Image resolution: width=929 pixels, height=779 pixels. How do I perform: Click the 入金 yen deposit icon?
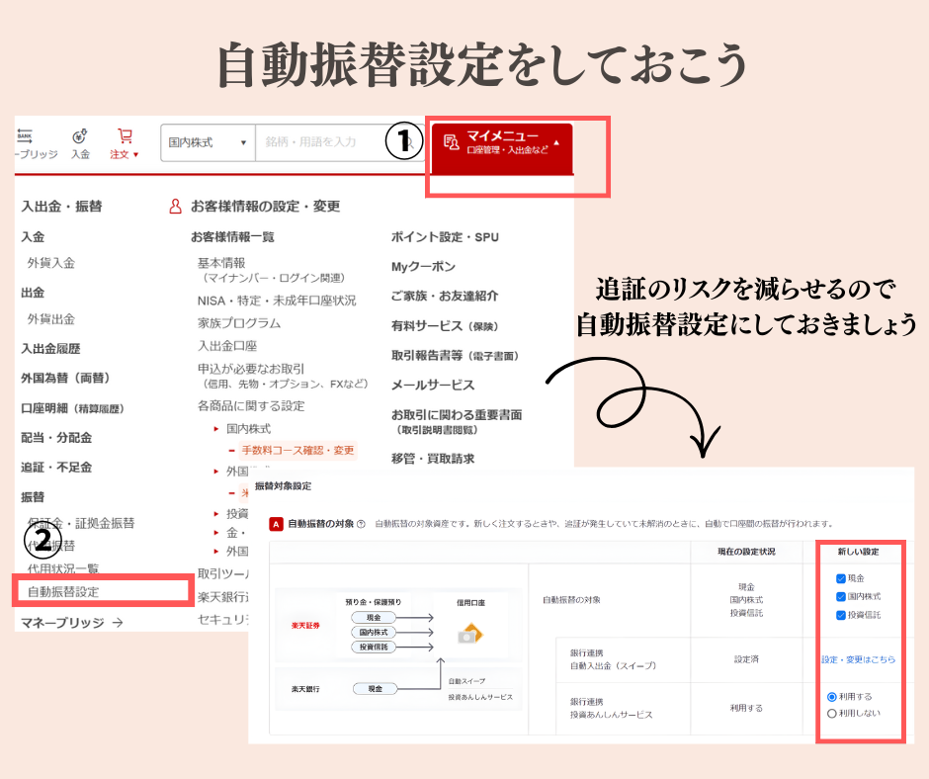[x=80, y=136]
